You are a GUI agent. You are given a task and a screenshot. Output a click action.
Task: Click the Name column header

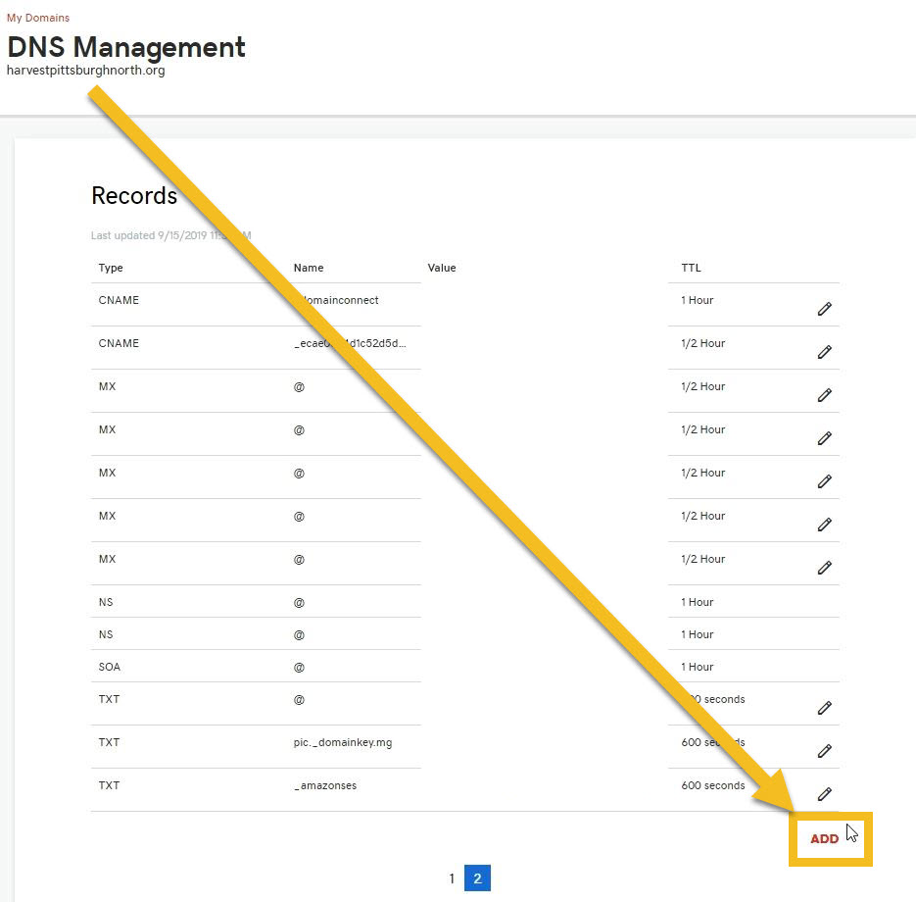309,268
